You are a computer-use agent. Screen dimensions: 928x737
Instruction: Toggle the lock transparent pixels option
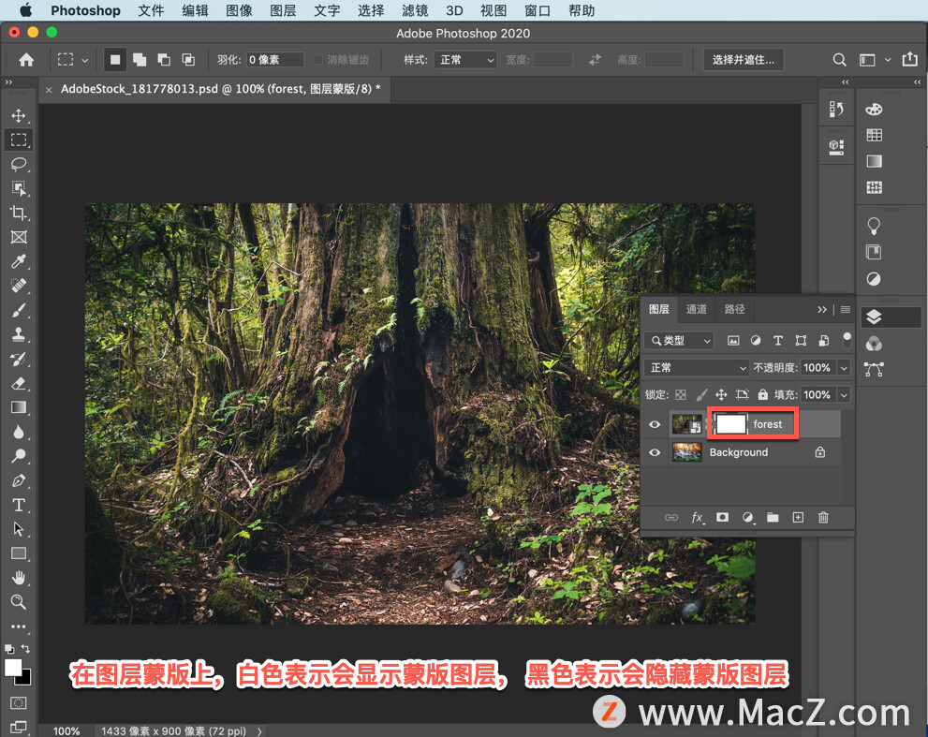[681, 395]
